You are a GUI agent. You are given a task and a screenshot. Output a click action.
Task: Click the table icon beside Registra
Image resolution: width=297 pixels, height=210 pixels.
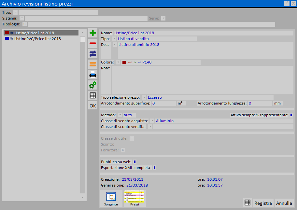[x=247, y=203]
